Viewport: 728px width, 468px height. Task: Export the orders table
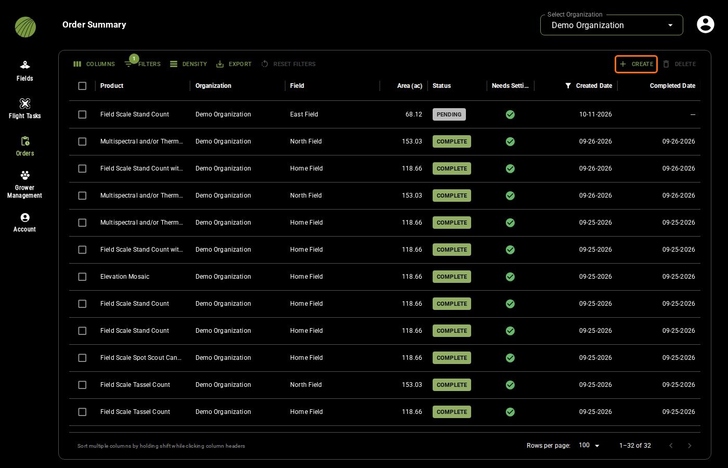[234, 64]
